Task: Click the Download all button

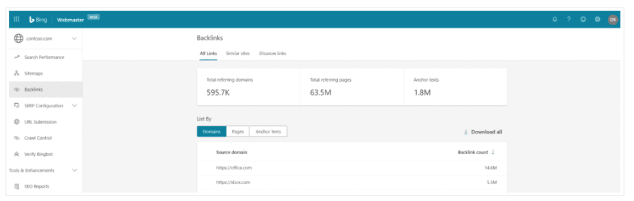Action: click(483, 132)
